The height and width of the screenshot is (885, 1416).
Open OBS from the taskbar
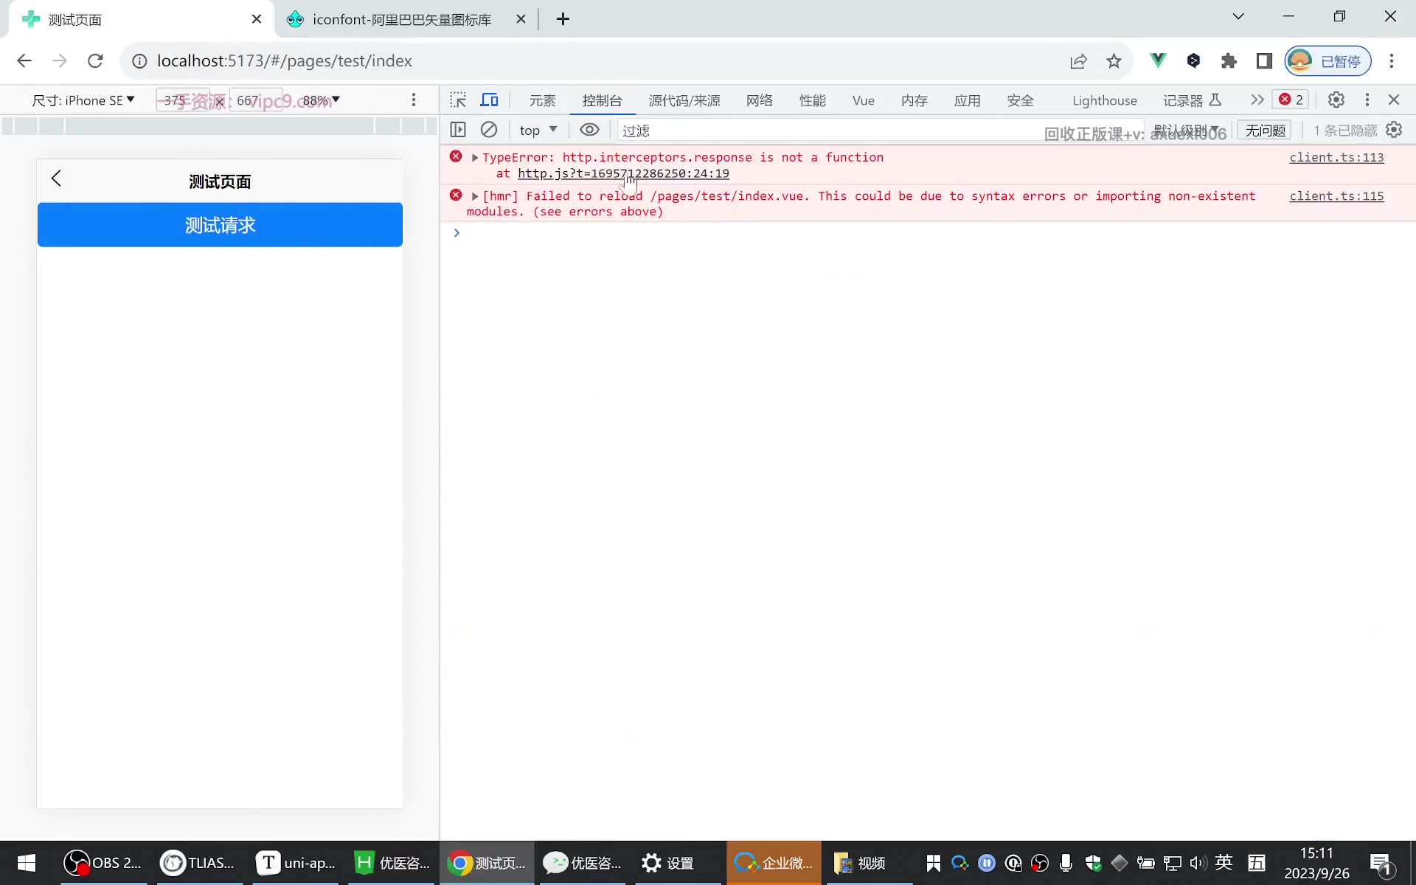103,863
